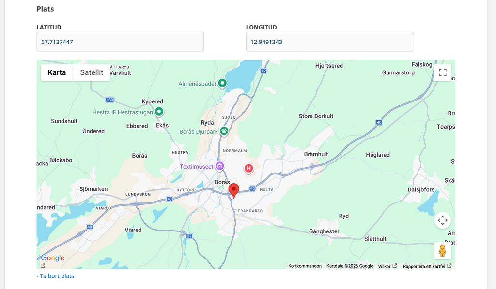Click the Latitud input field
496x289 pixels.
click(x=120, y=42)
